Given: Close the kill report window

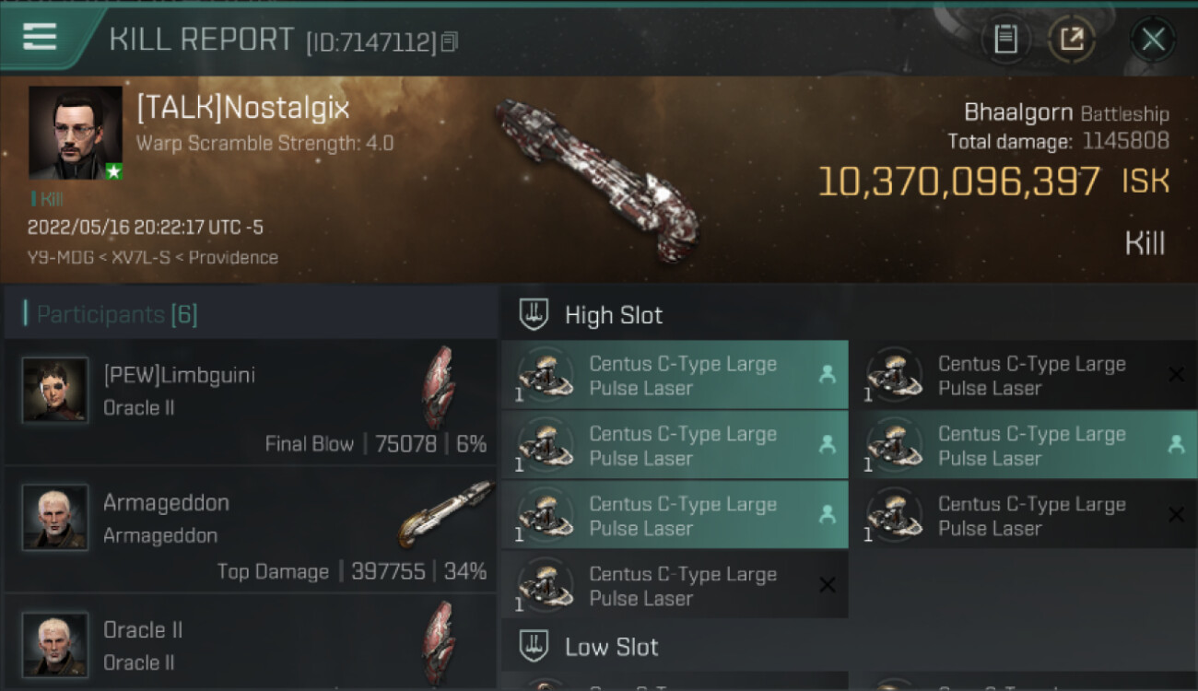Looking at the screenshot, I should [1153, 40].
